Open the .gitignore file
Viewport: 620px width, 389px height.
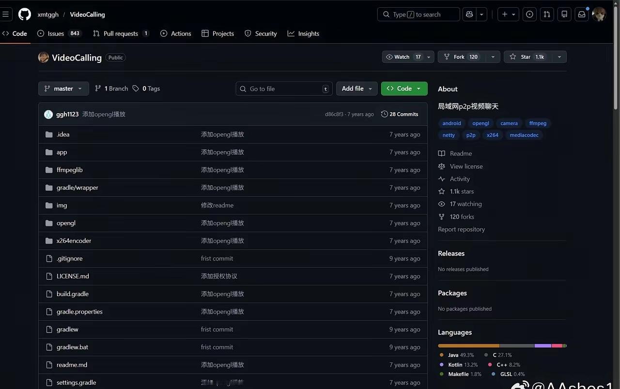[x=69, y=258]
